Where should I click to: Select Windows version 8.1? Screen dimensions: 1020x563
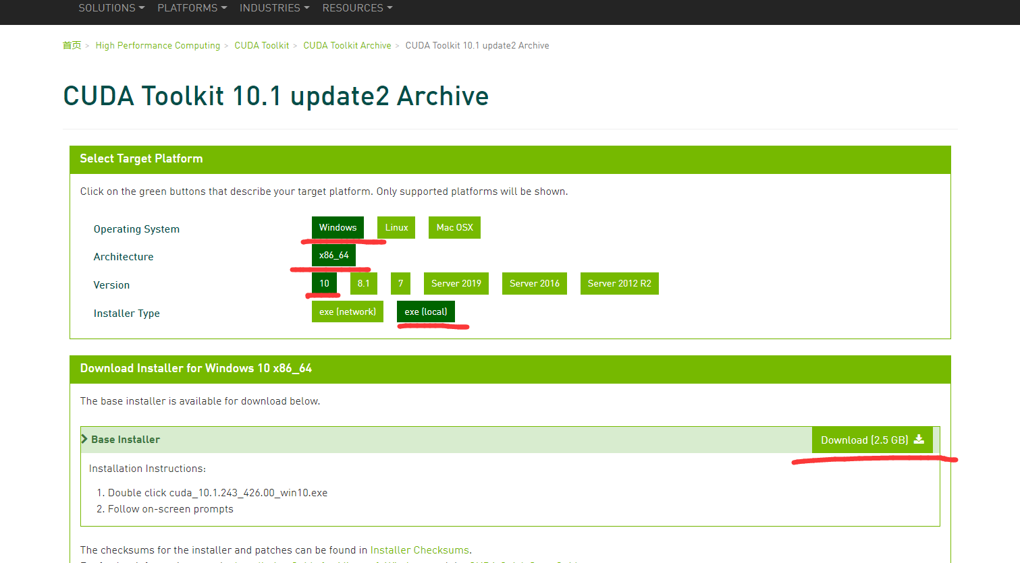(x=363, y=283)
